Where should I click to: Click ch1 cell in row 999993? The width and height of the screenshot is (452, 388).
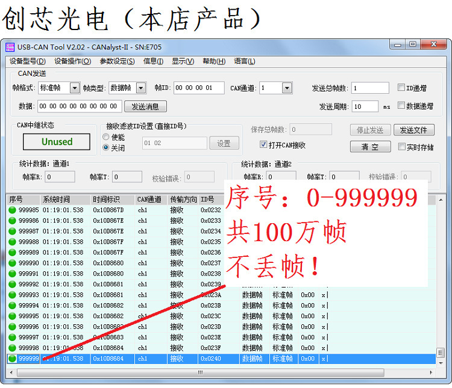pyautogui.click(x=142, y=295)
